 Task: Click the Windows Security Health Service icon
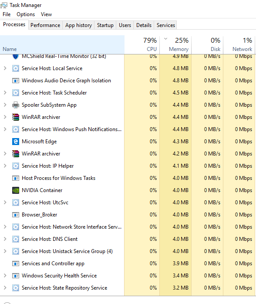point(16,276)
